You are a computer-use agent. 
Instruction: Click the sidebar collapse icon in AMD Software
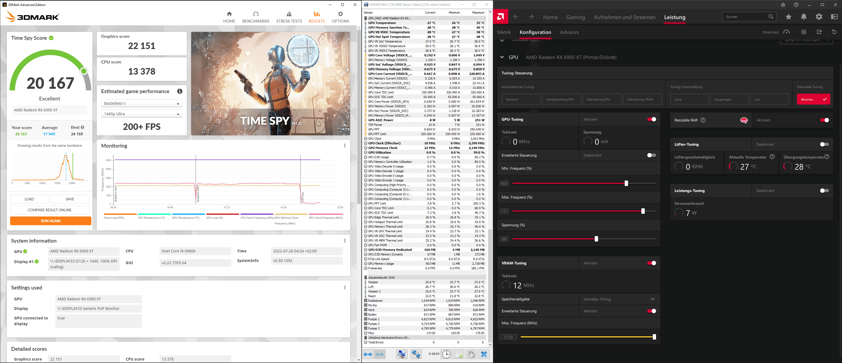click(x=834, y=17)
